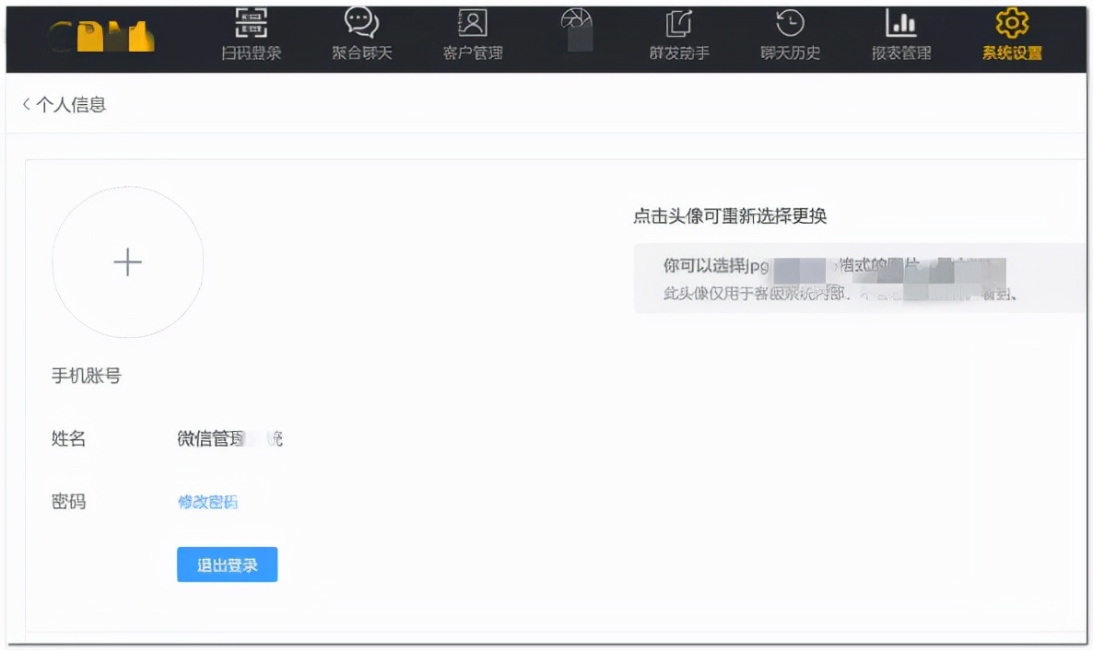
Task: Click the plus icon inside the avatar circle
Action: (127, 262)
